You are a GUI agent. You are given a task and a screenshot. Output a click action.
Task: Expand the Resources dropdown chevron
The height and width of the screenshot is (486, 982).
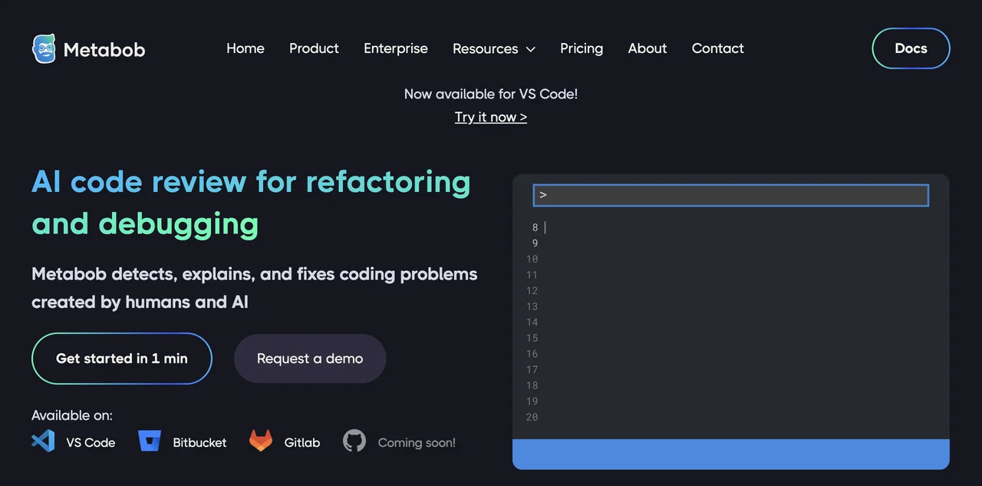(530, 49)
